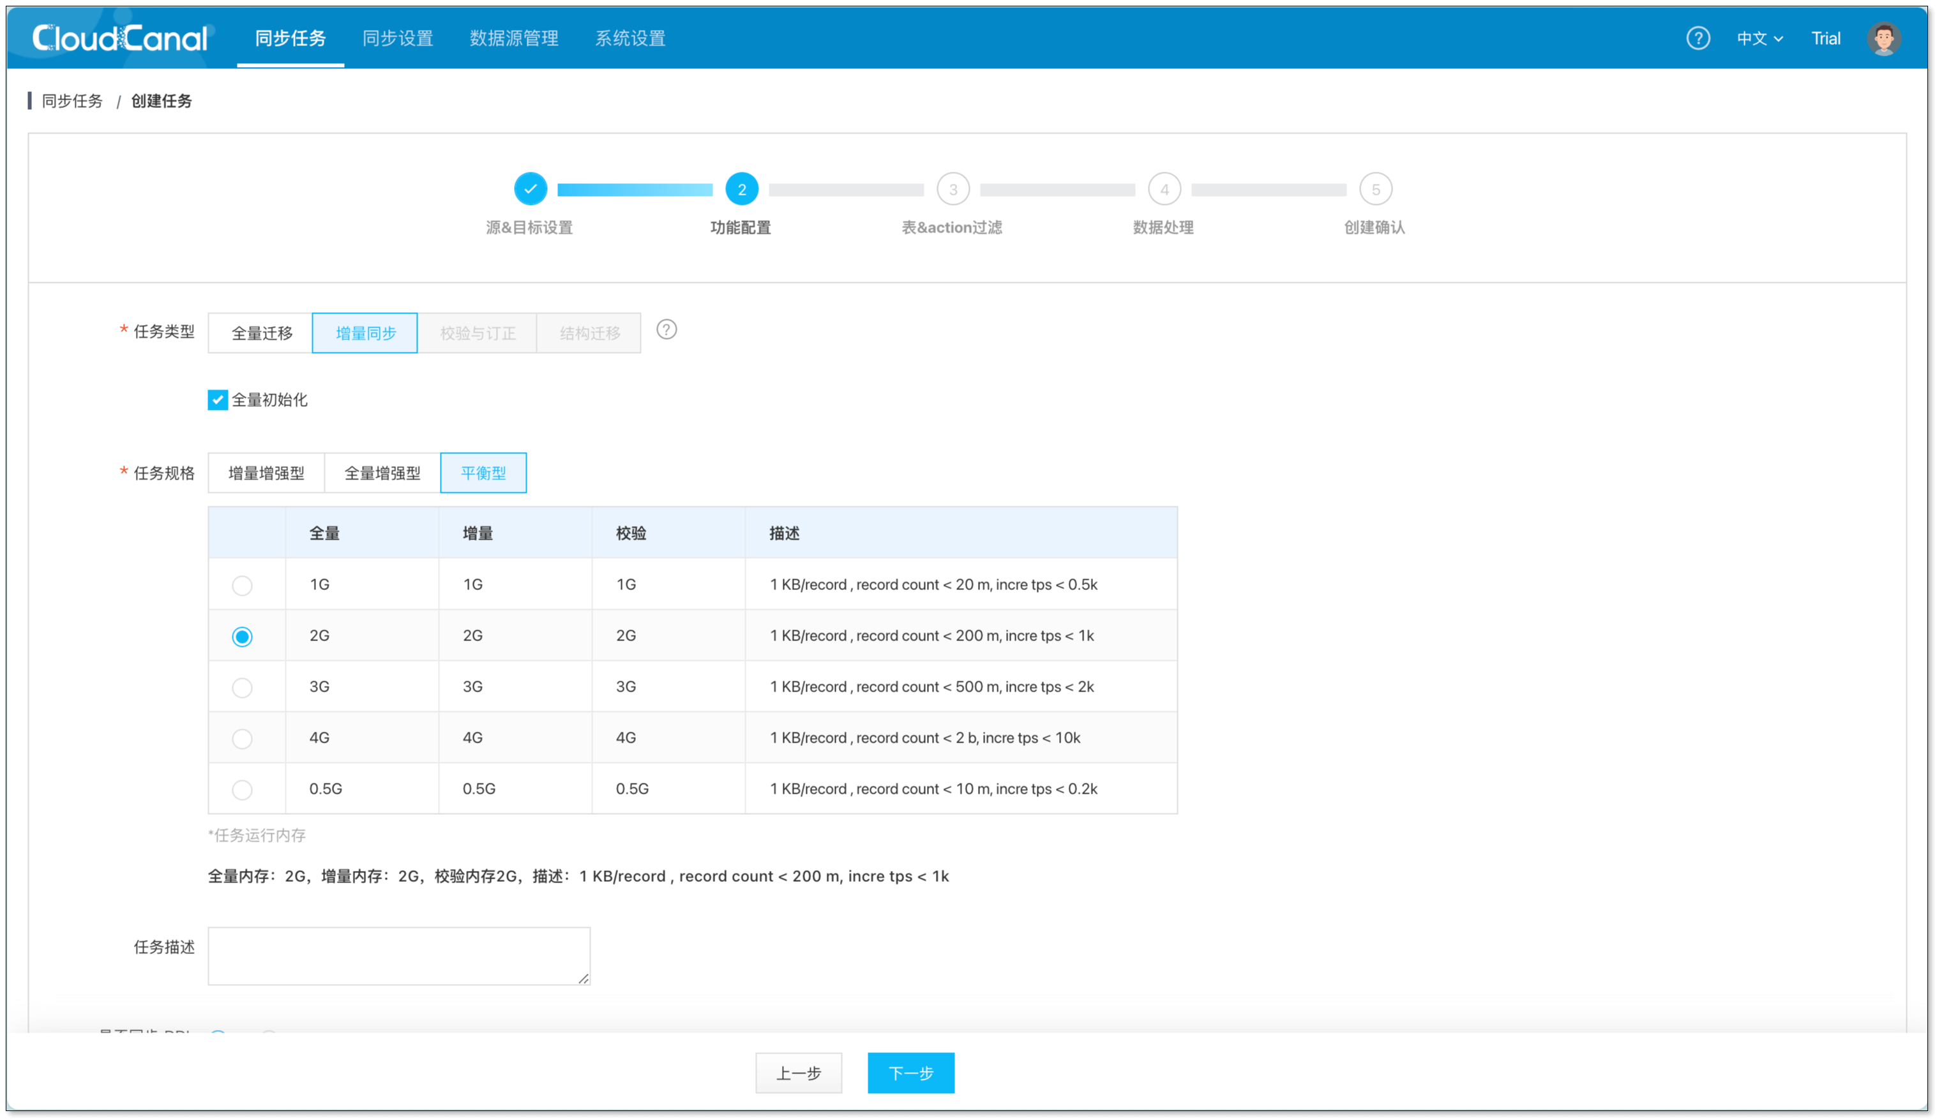Click step 3 circle 表&action过滤
The image size is (1937, 1120).
(x=953, y=189)
